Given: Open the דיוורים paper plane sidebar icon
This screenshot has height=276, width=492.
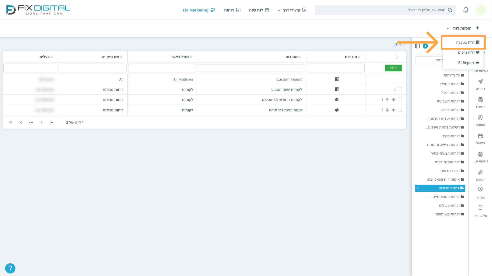Looking at the screenshot, I should (x=480, y=82).
